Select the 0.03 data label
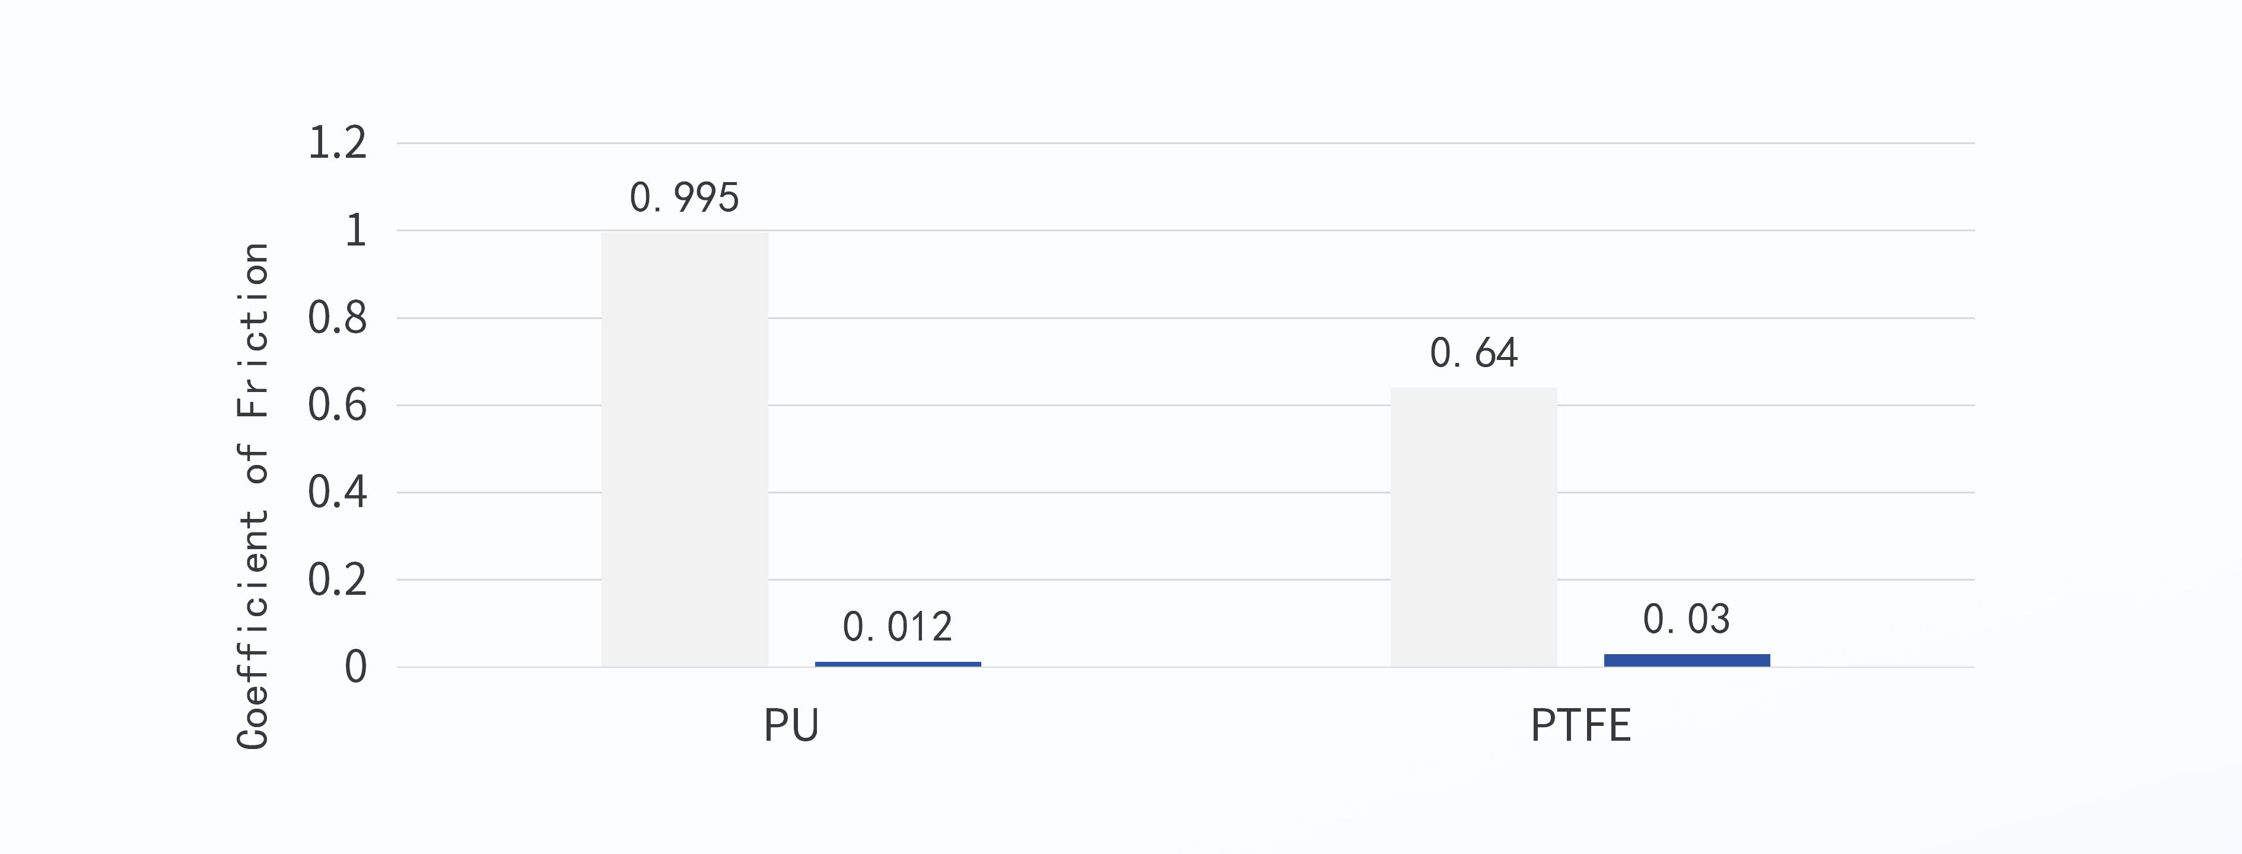2242x854 pixels. tap(1687, 619)
